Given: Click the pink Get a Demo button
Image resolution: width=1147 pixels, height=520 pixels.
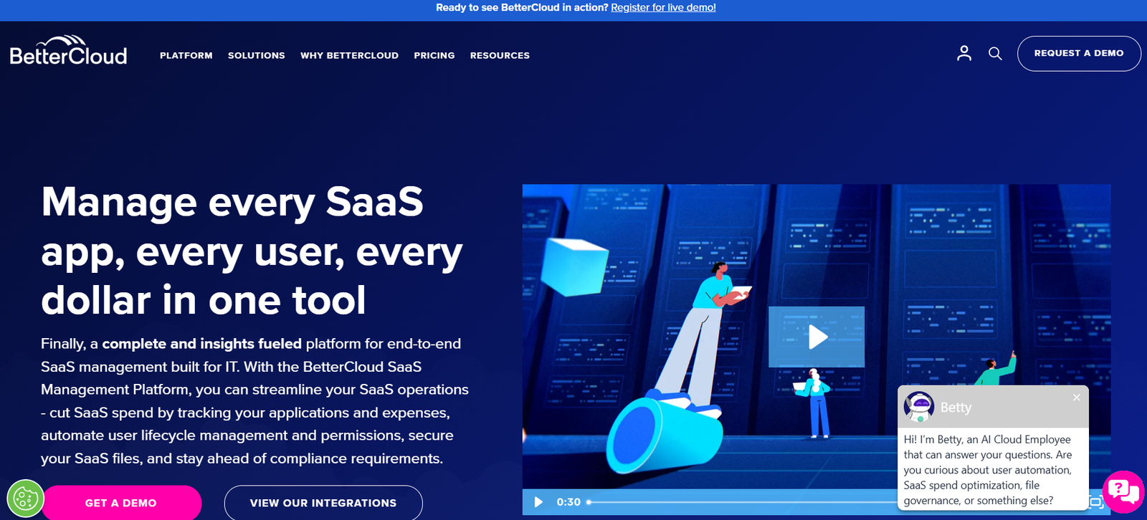Looking at the screenshot, I should 120,503.
